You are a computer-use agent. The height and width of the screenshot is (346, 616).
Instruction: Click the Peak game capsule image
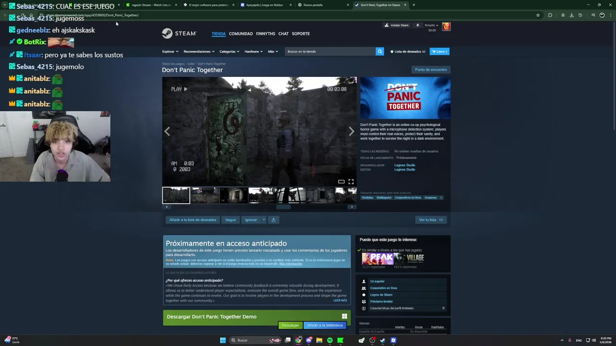(x=378, y=259)
